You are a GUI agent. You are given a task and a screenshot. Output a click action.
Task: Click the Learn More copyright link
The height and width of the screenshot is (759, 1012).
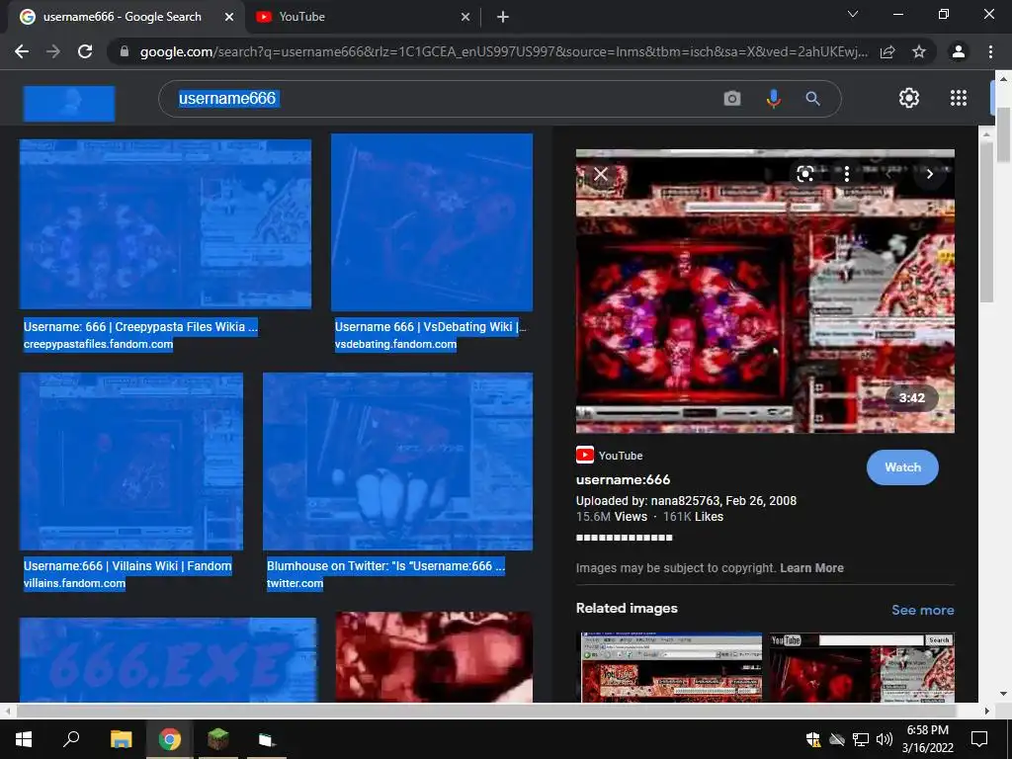pyautogui.click(x=811, y=568)
